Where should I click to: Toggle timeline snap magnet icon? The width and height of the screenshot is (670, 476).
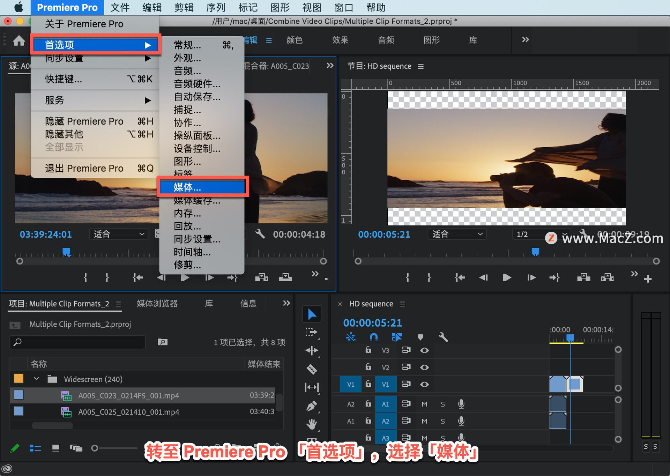click(373, 337)
